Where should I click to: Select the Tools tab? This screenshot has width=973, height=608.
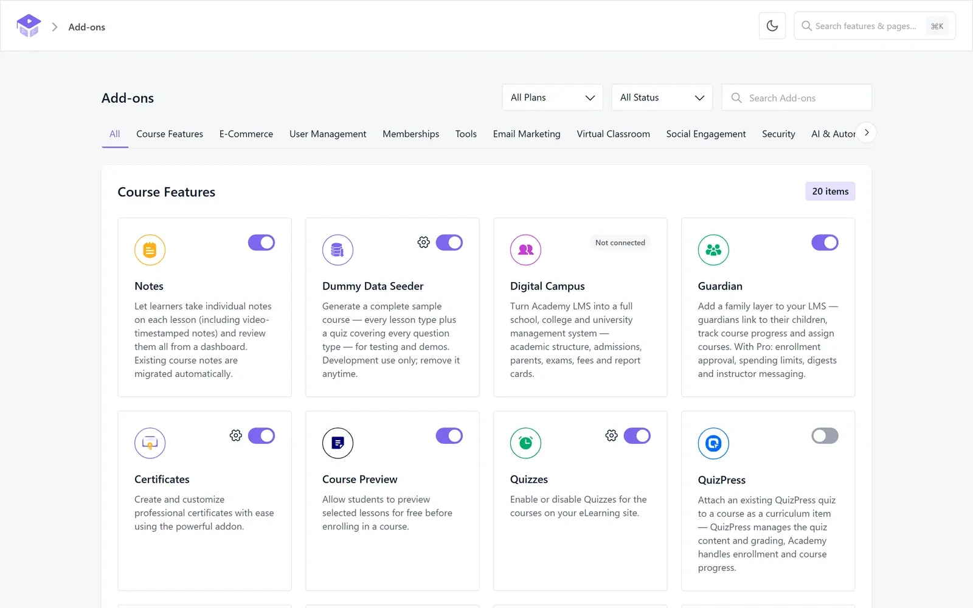point(466,134)
